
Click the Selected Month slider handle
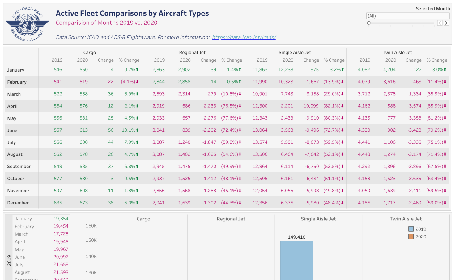click(368, 23)
